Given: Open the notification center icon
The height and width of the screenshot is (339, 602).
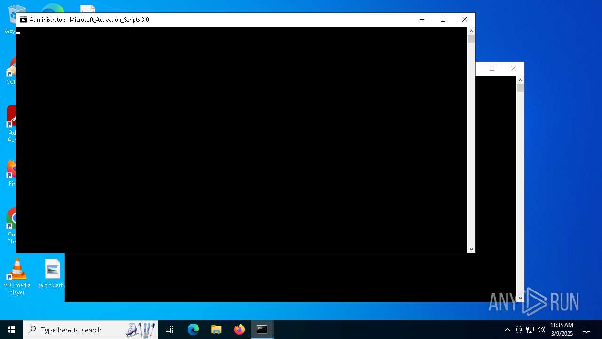Looking at the screenshot, I should (586, 330).
